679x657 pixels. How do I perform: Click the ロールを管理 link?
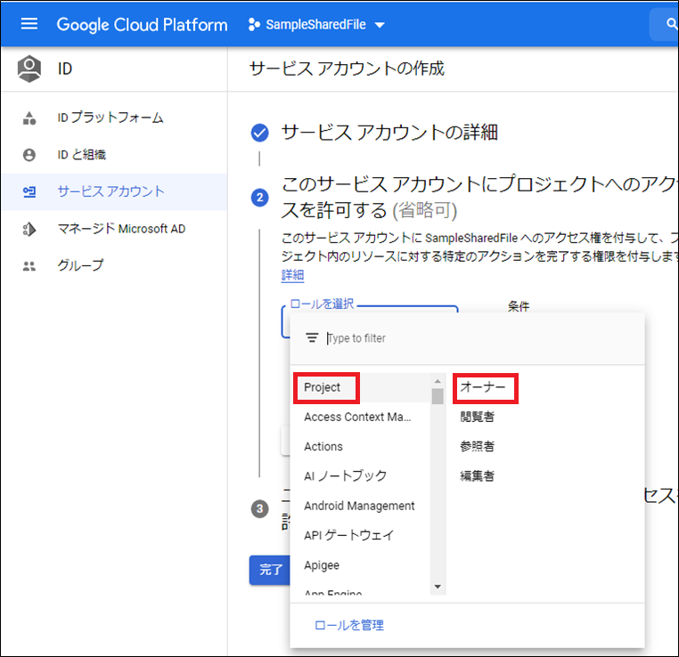pos(349,626)
